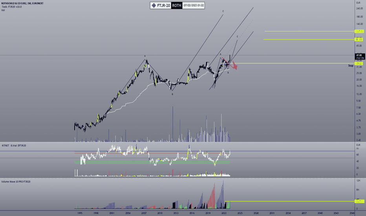The height and width of the screenshot is (216, 366).
Task: Click the 2004 year on time axis
Action: click(128, 213)
